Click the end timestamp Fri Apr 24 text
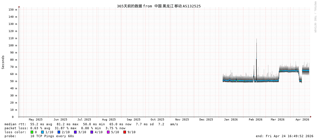This screenshot has width=318, height=140. click(x=285, y=136)
